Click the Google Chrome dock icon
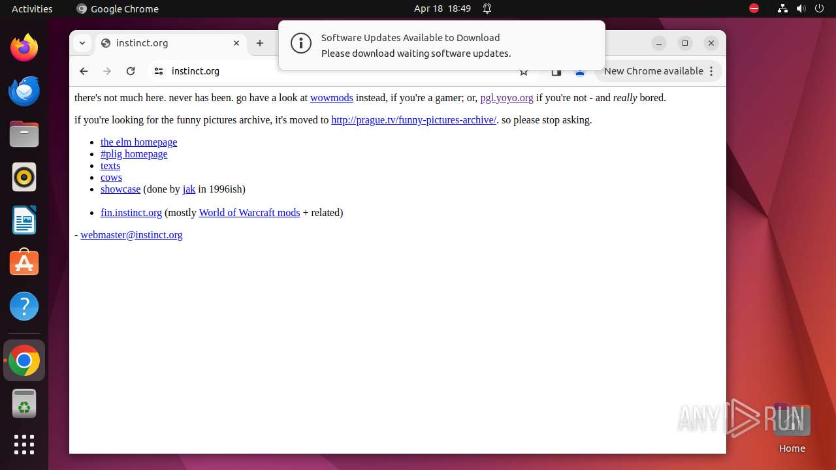This screenshot has width=836, height=470. 24,360
